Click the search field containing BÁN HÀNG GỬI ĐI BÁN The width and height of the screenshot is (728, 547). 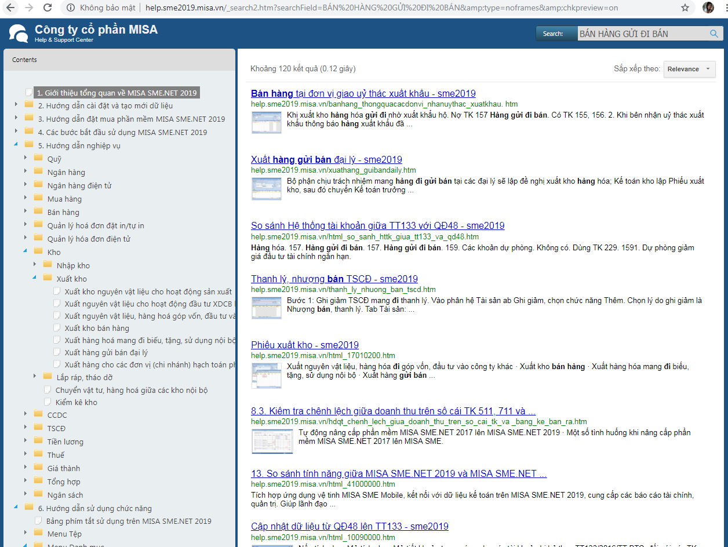click(x=642, y=34)
